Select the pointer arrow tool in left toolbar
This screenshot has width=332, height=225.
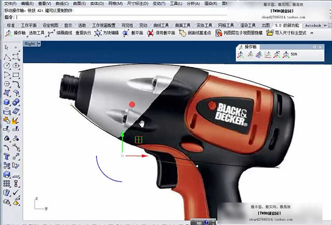point(7,47)
